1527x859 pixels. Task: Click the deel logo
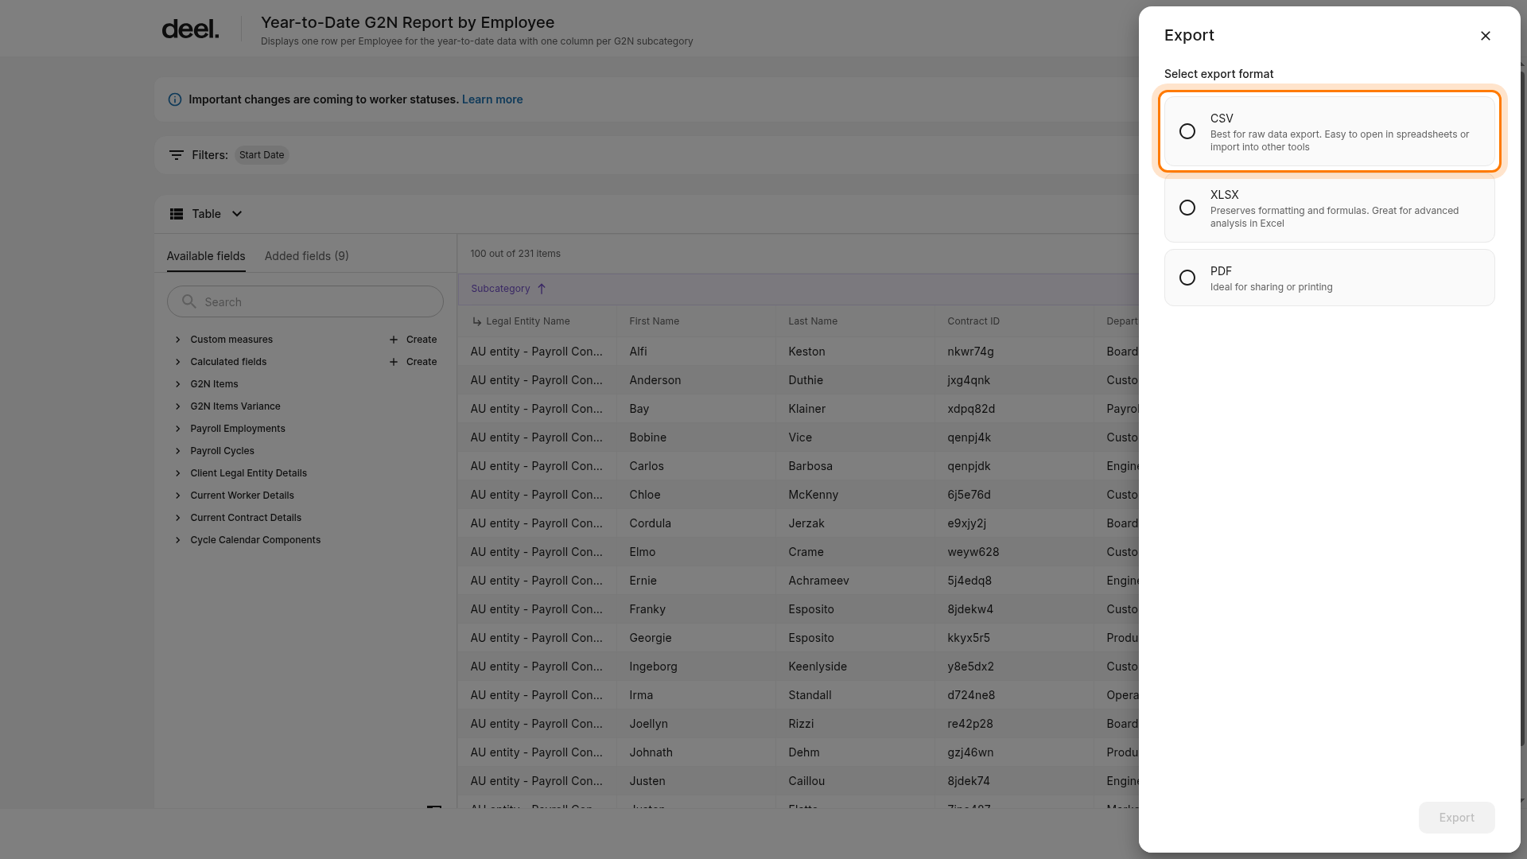(x=190, y=29)
